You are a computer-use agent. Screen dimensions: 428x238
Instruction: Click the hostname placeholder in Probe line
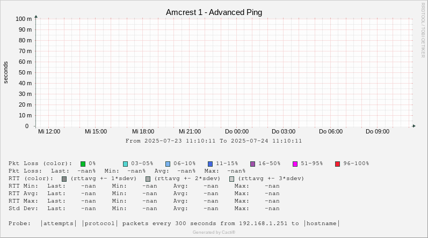(x=322, y=224)
